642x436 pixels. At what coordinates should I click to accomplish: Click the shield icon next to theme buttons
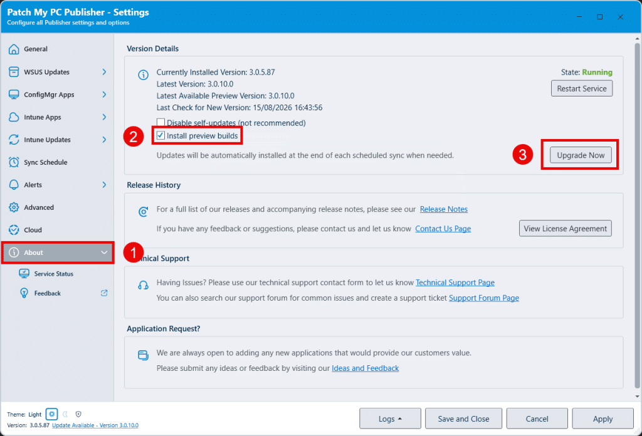(x=78, y=414)
